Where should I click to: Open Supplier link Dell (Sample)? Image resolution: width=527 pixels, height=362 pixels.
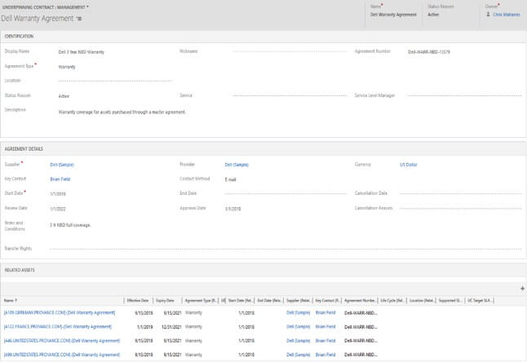tap(62, 165)
